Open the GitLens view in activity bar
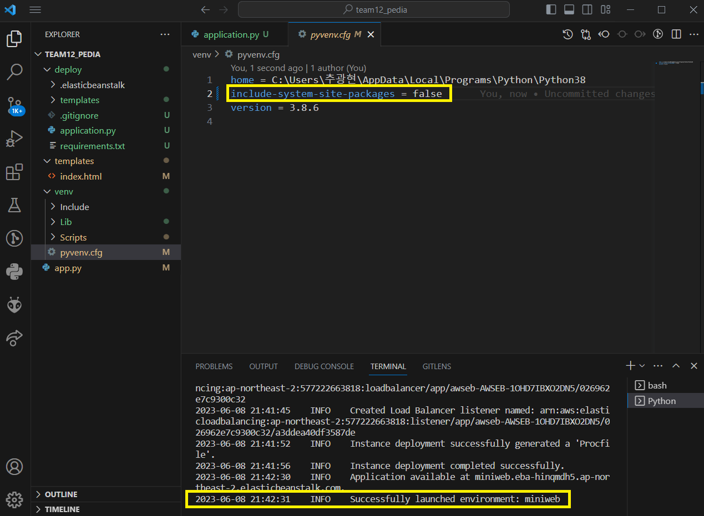The width and height of the screenshot is (704, 516). (x=14, y=238)
